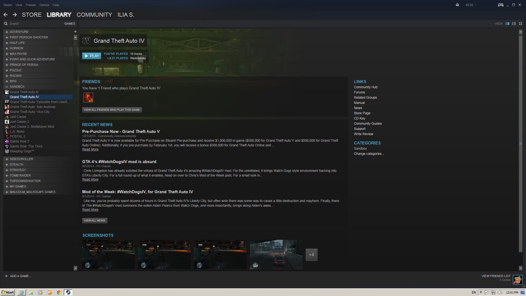Image resolution: width=526 pixels, height=296 pixels.
Task: Open Big Picture mode from the title bar
Action: coord(501,5)
